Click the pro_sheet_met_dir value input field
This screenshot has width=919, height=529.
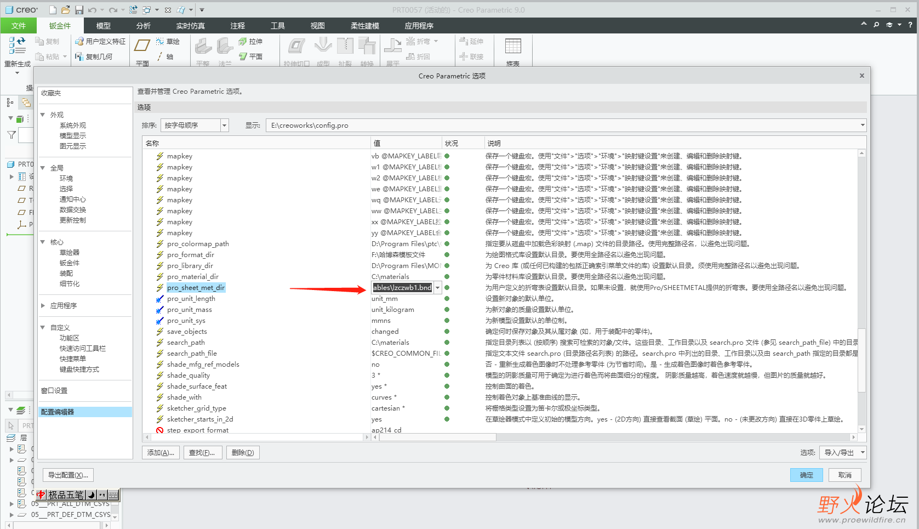402,288
